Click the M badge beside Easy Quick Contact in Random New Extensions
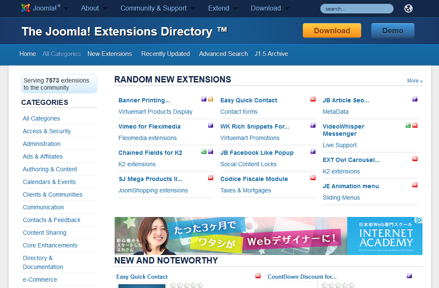439x288 pixels. pos(313,99)
